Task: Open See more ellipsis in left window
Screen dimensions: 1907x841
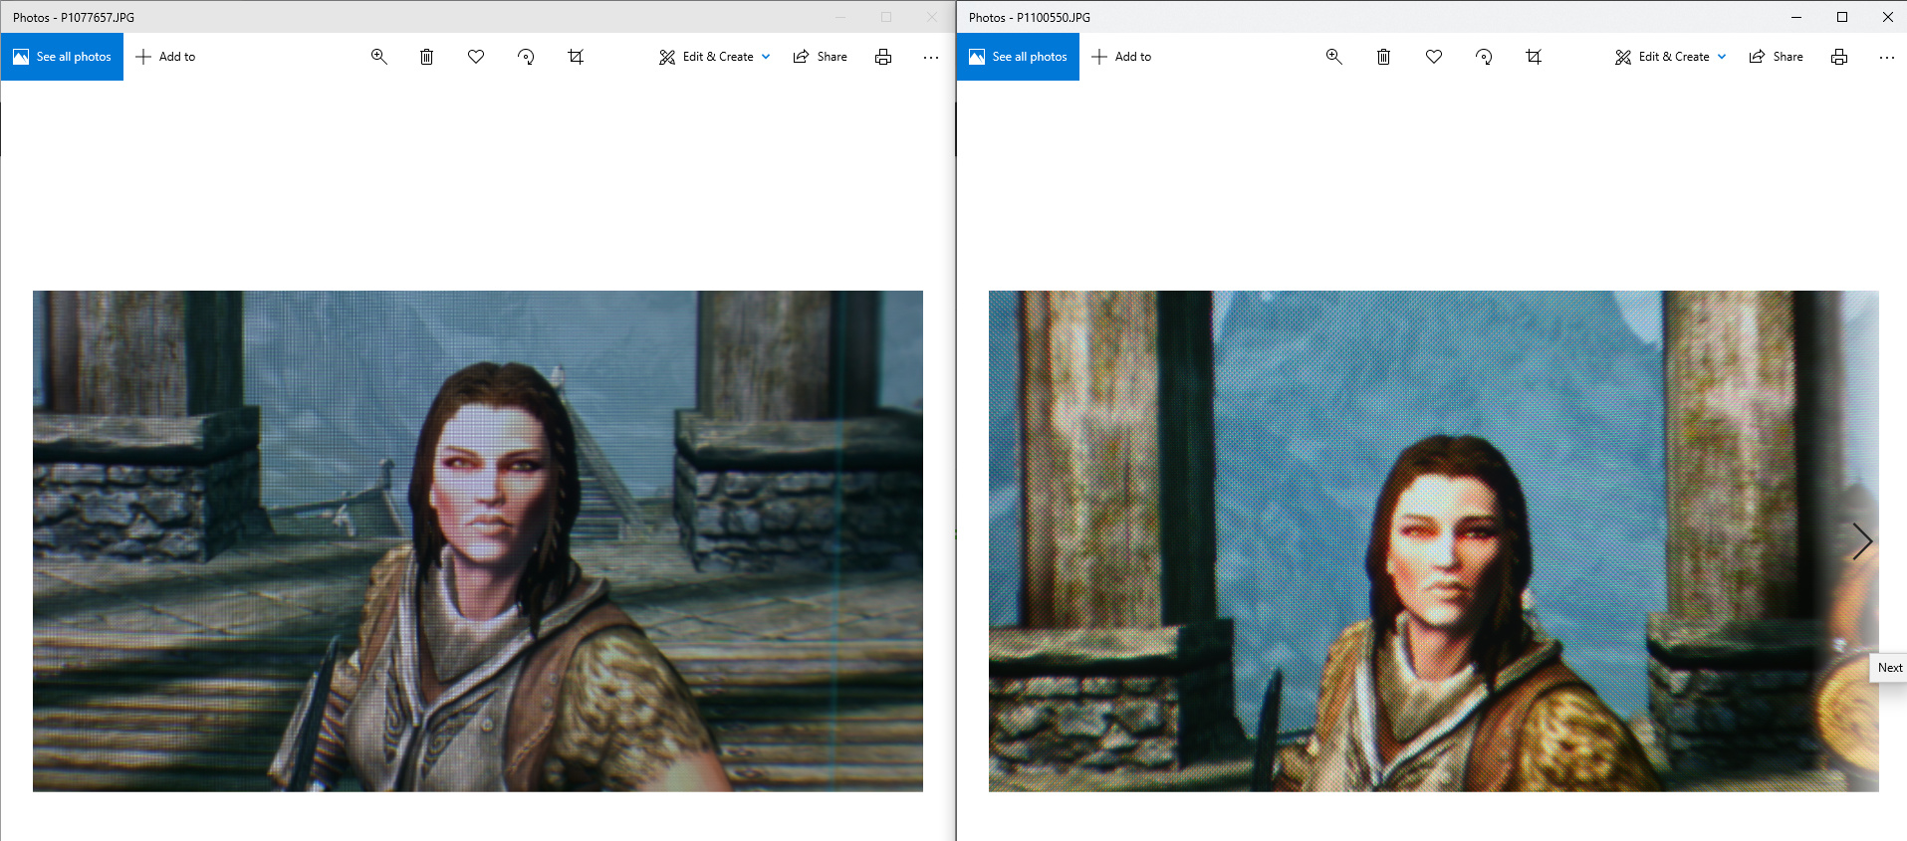Action: (x=931, y=57)
